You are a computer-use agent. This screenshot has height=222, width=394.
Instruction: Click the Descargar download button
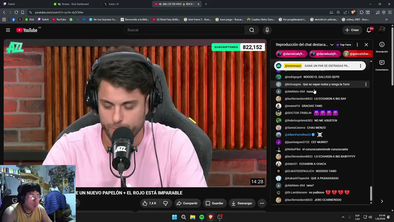[242, 203]
